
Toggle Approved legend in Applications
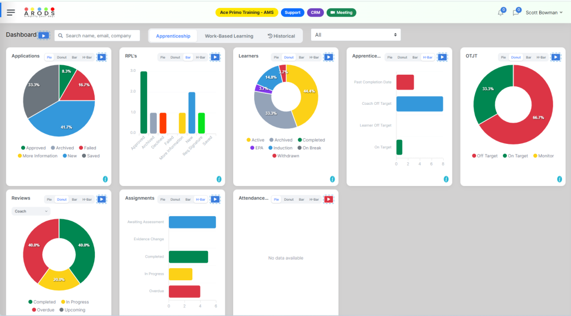[33, 148]
